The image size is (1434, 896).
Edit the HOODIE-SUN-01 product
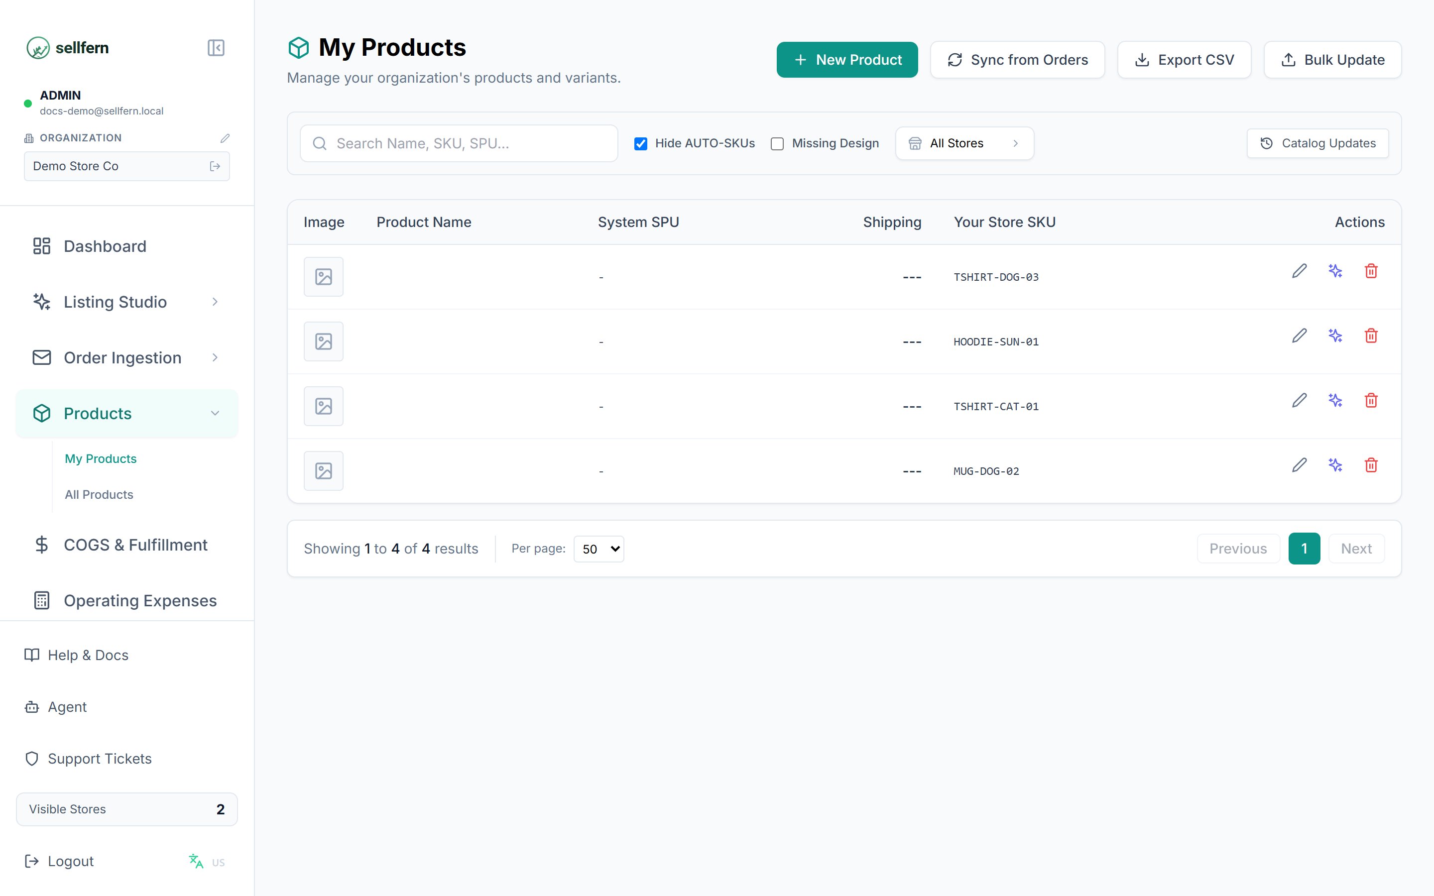coord(1299,336)
